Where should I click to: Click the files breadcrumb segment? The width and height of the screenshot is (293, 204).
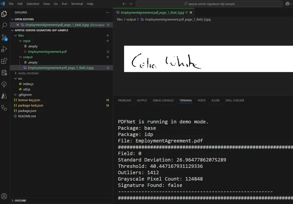point(120,19)
